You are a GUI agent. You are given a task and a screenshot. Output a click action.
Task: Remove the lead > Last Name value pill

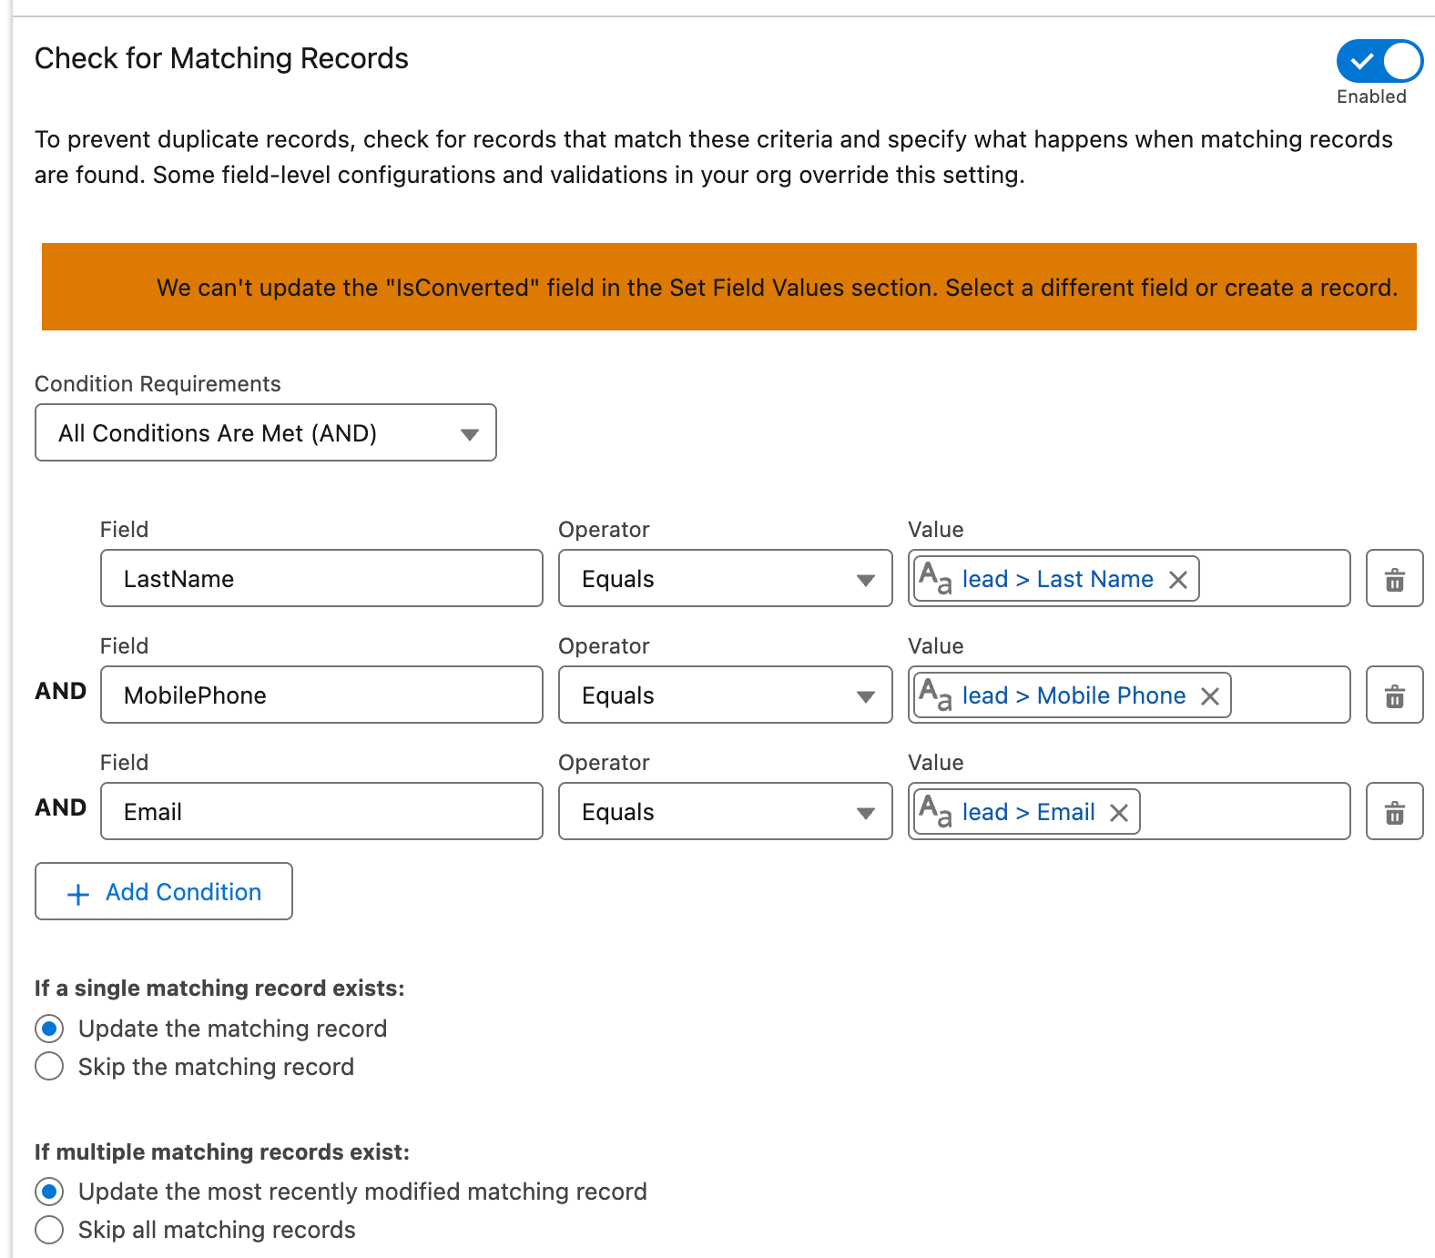[x=1178, y=580]
